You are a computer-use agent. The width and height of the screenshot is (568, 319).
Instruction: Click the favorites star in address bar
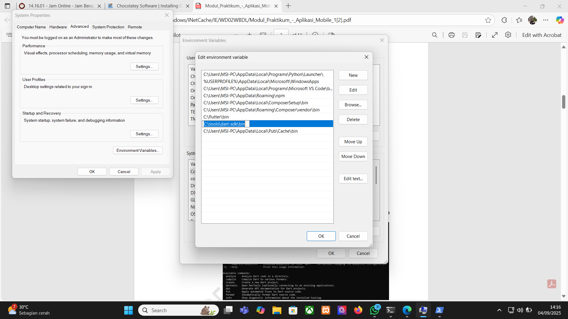(x=488, y=20)
